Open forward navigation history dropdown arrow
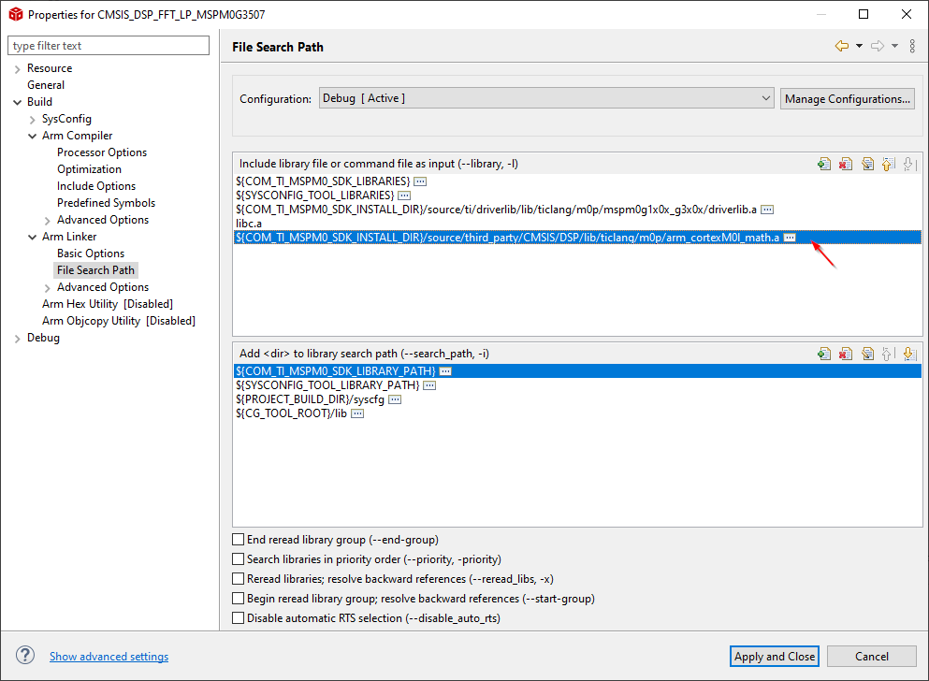929x681 pixels. pos(894,46)
